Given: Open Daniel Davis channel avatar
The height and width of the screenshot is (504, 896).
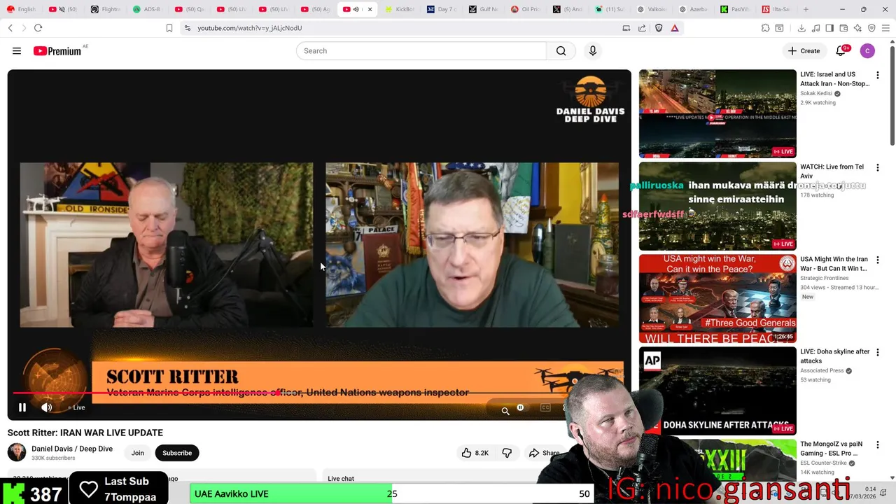Looking at the screenshot, I should (x=17, y=452).
